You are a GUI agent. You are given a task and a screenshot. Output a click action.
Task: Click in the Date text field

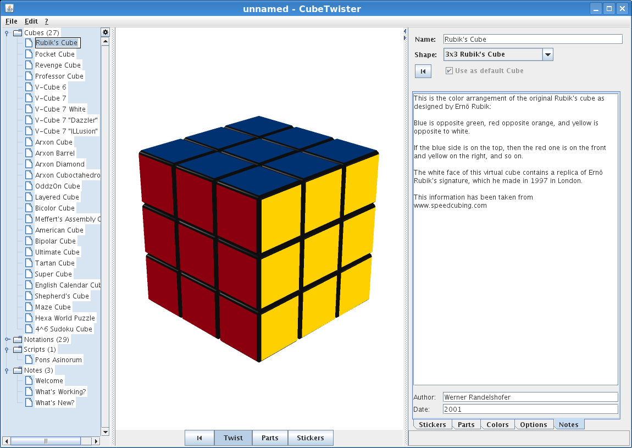(x=530, y=409)
